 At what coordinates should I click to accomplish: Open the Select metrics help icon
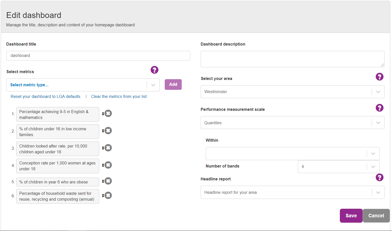pyautogui.click(x=154, y=70)
